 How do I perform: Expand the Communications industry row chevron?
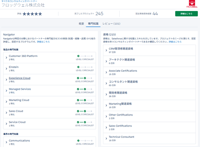[6, 142]
